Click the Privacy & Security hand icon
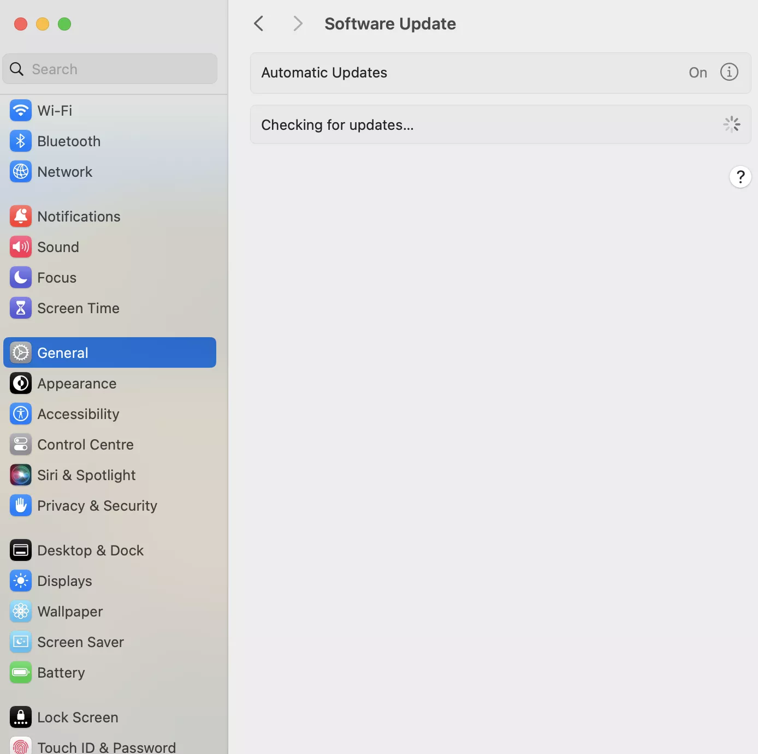The height and width of the screenshot is (754, 758). [21, 506]
